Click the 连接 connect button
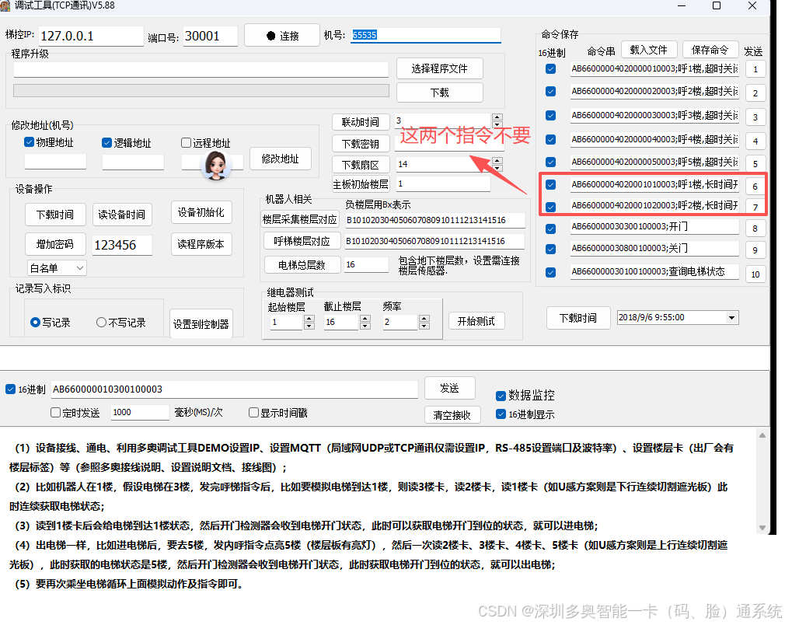 coord(282,36)
